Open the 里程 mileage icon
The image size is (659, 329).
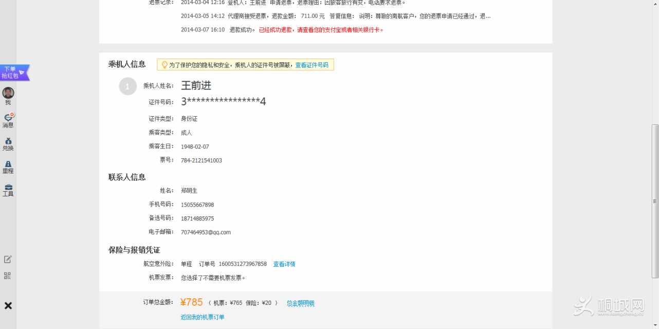click(x=8, y=167)
